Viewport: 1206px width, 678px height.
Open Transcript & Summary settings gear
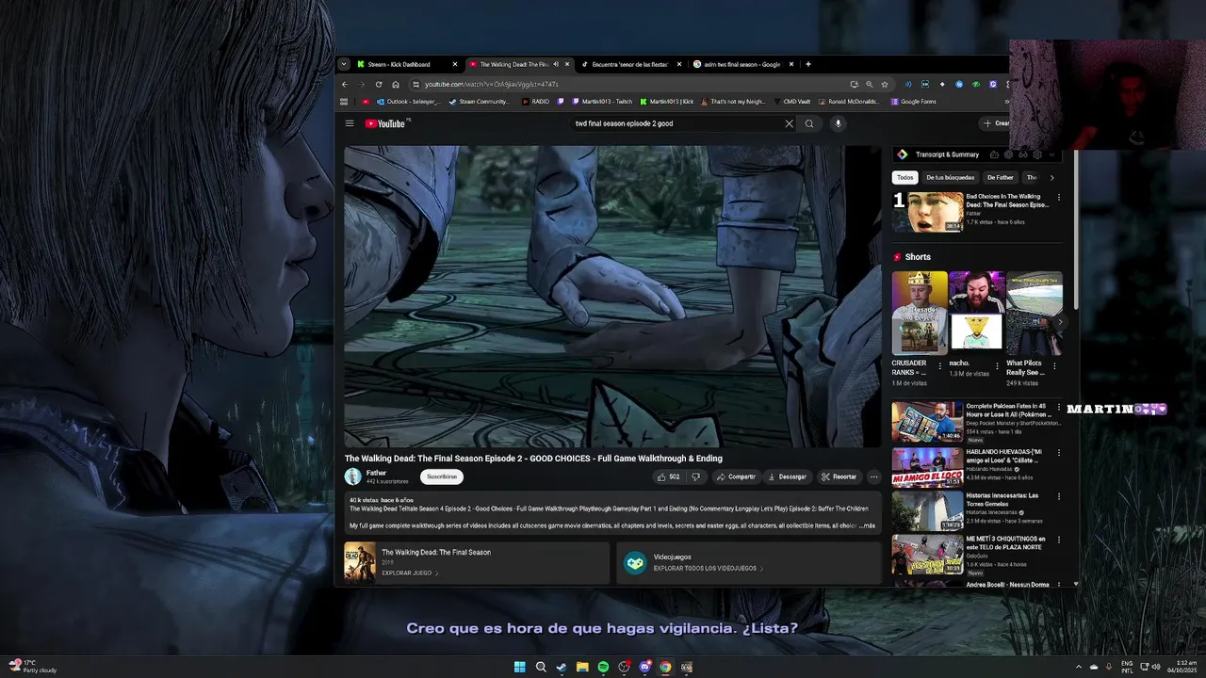click(1037, 154)
